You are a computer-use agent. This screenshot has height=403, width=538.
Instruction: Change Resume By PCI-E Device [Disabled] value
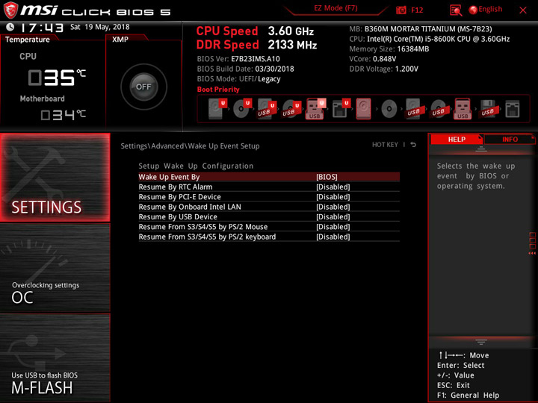pos(333,197)
